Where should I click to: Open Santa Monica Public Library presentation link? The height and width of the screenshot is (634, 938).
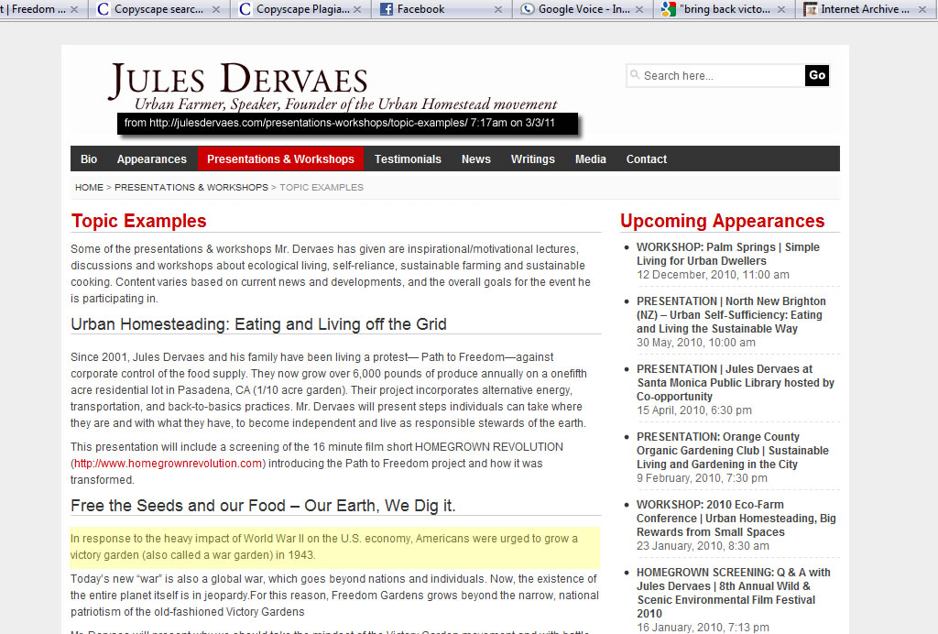736,383
